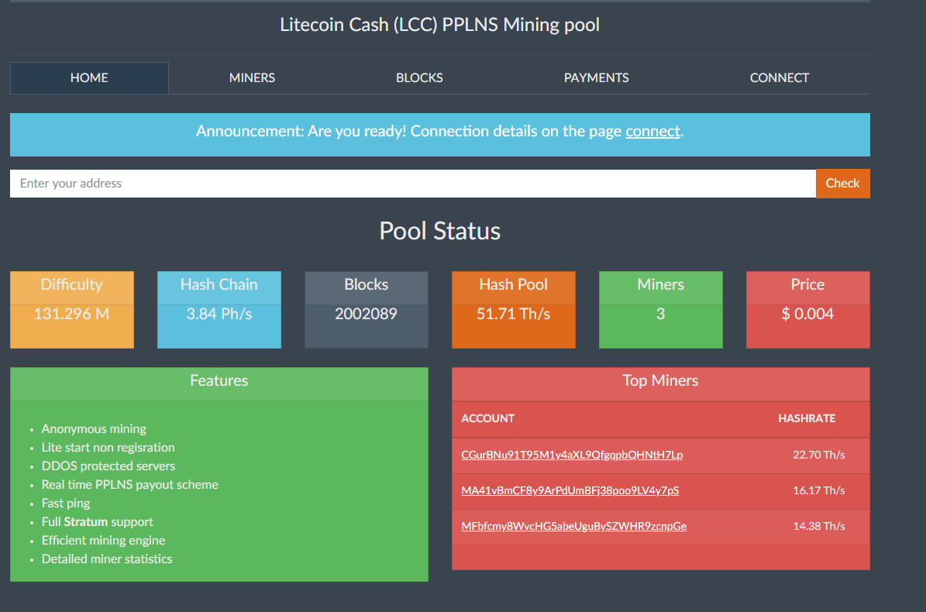Open the MINERS tab
The width and height of the screenshot is (926, 612).
(252, 77)
